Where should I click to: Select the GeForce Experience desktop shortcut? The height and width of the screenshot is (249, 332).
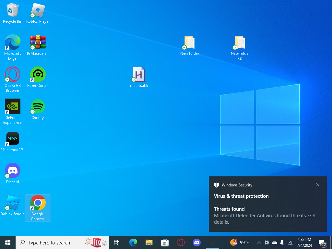coord(13,112)
